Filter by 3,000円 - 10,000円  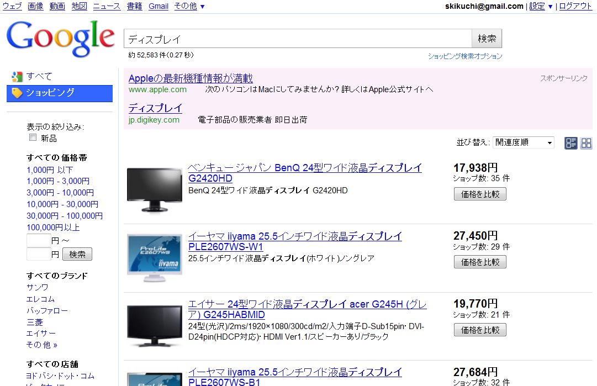point(60,193)
